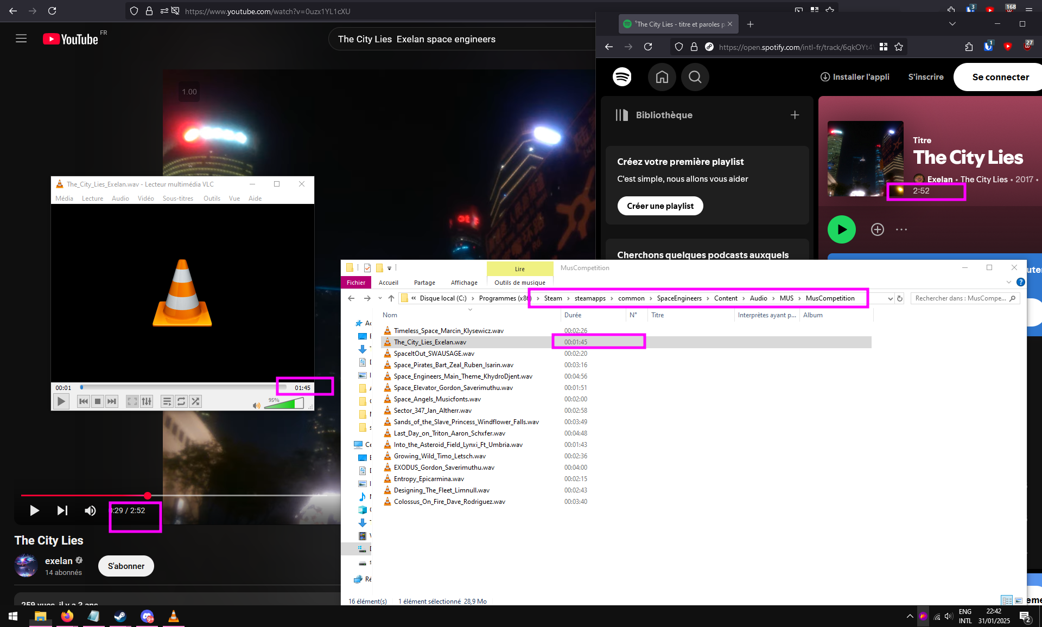
Task: Show hidden system tray icons chevron
Action: pyautogui.click(x=910, y=616)
